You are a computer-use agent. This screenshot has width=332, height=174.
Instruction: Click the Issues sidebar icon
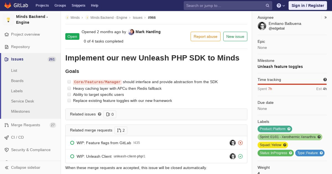pos(7,59)
